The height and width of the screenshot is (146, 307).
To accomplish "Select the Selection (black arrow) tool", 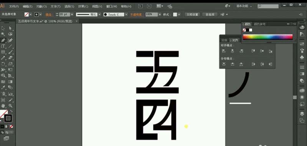I will [3, 28].
